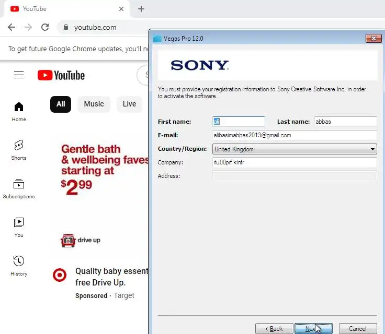Click the Sponsored Target label
The width and height of the screenshot is (385, 334).
[x=105, y=296]
